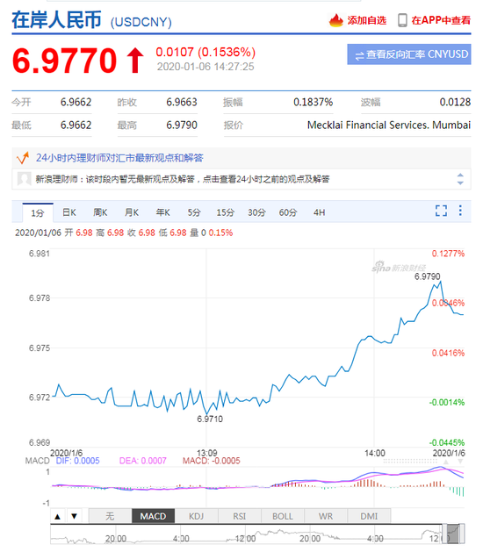Image resolution: width=483 pixels, height=552 pixels.
Task: Click the up triangle indicator button
Action: point(58,516)
